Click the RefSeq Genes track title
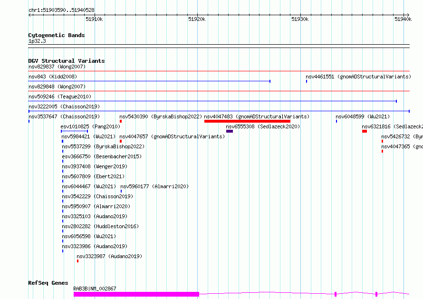The height and width of the screenshot is (299, 423). coord(48,283)
